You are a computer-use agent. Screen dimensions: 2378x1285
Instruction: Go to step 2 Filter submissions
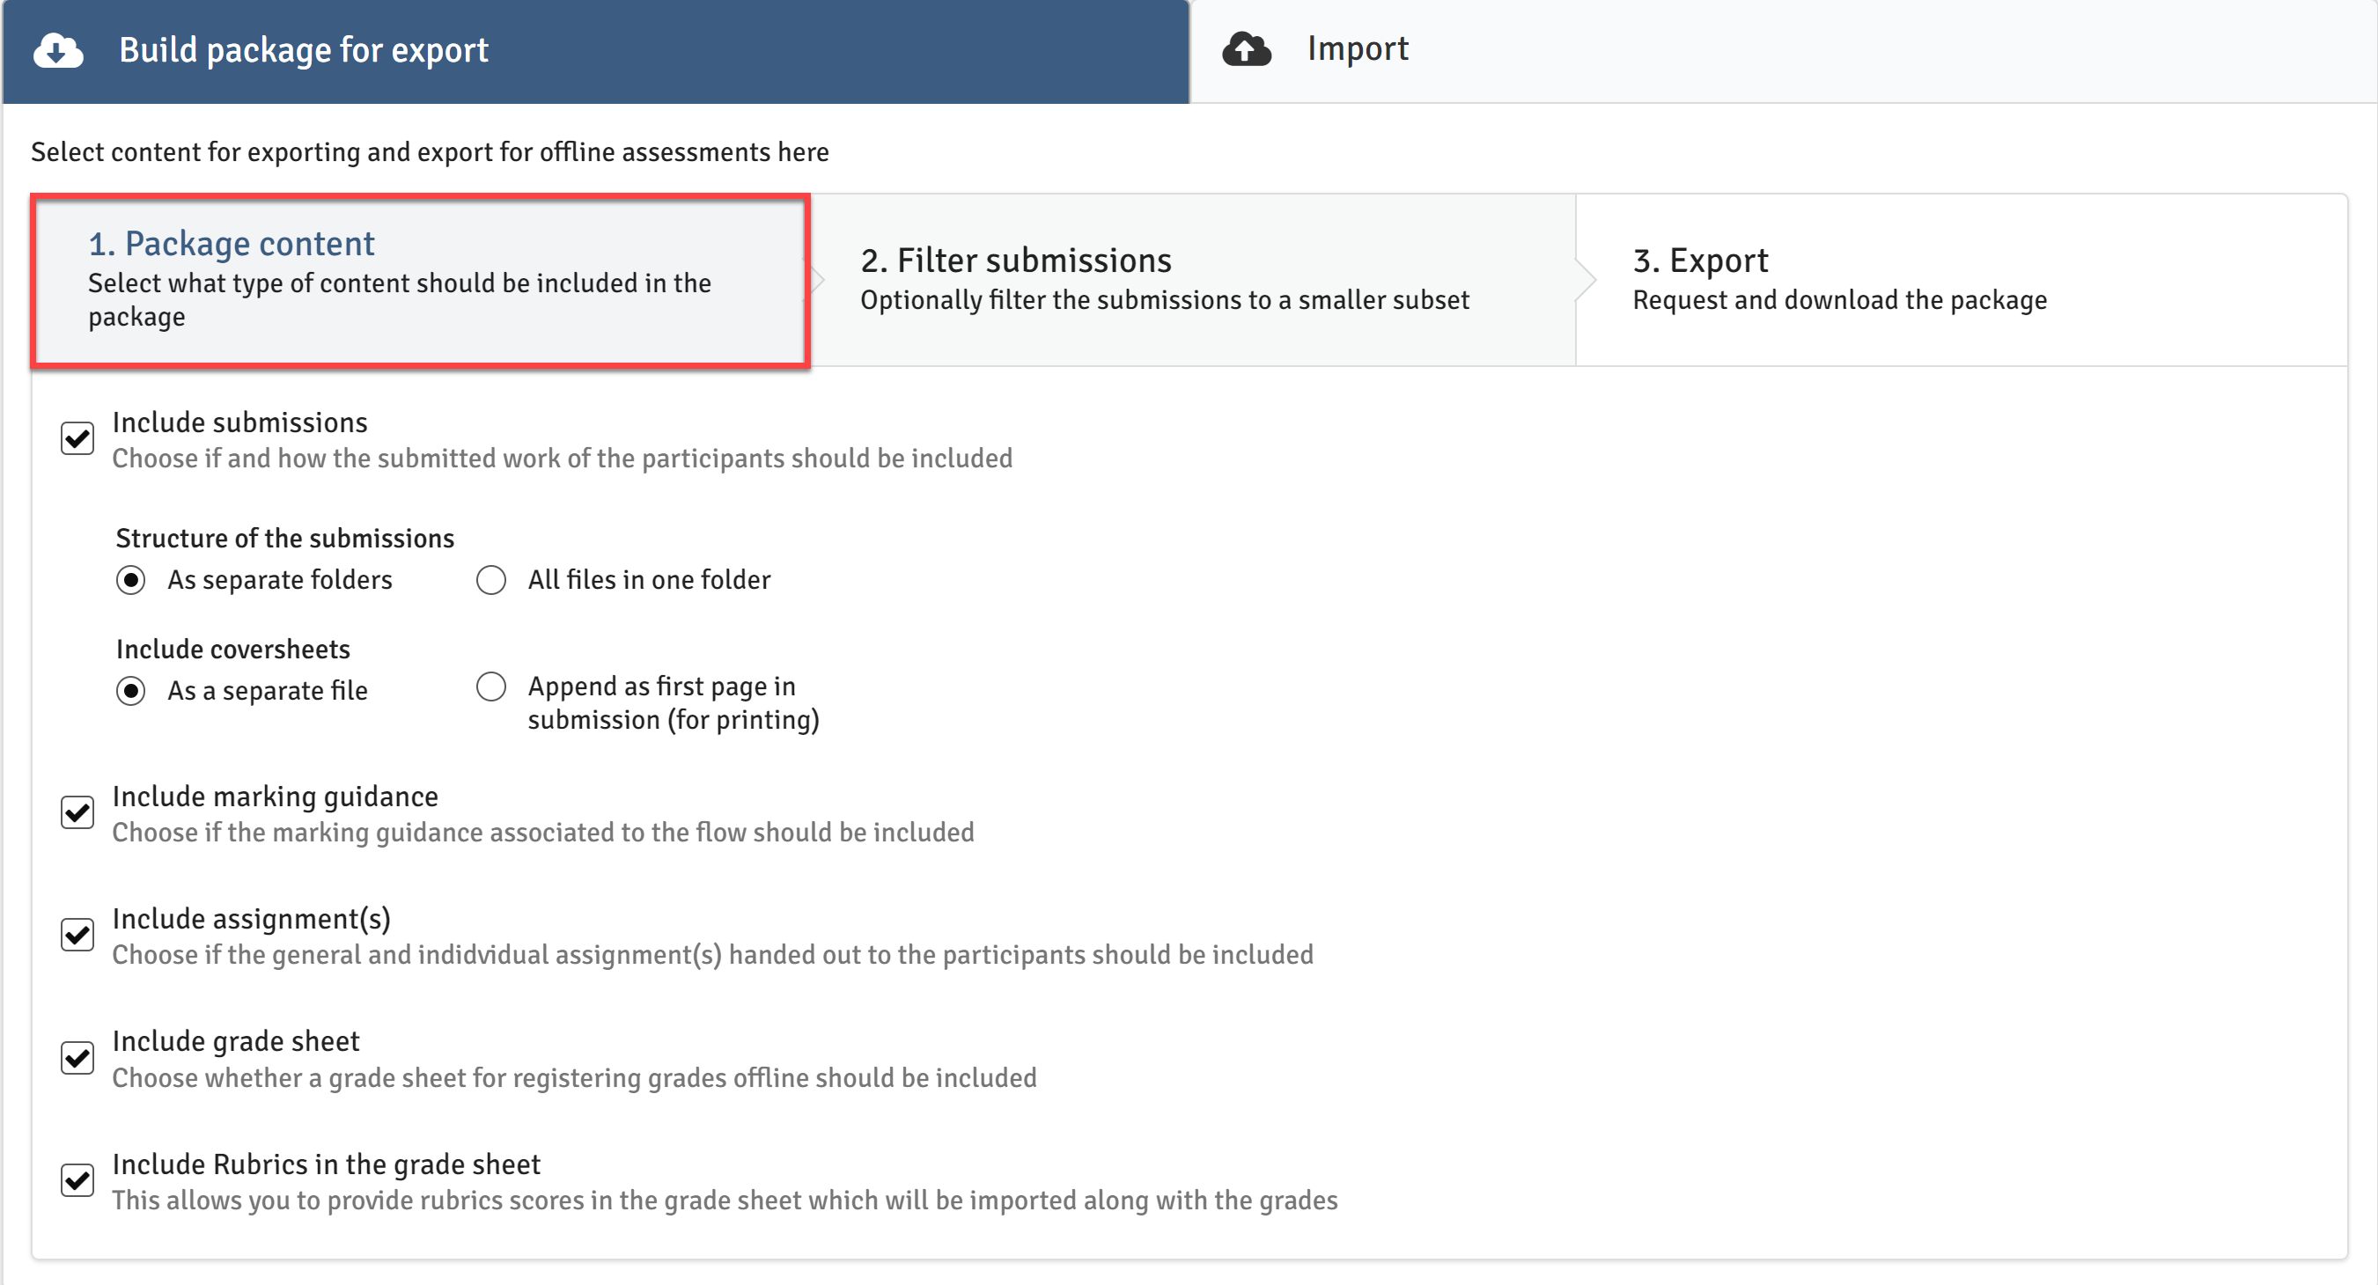(1193, 280)
